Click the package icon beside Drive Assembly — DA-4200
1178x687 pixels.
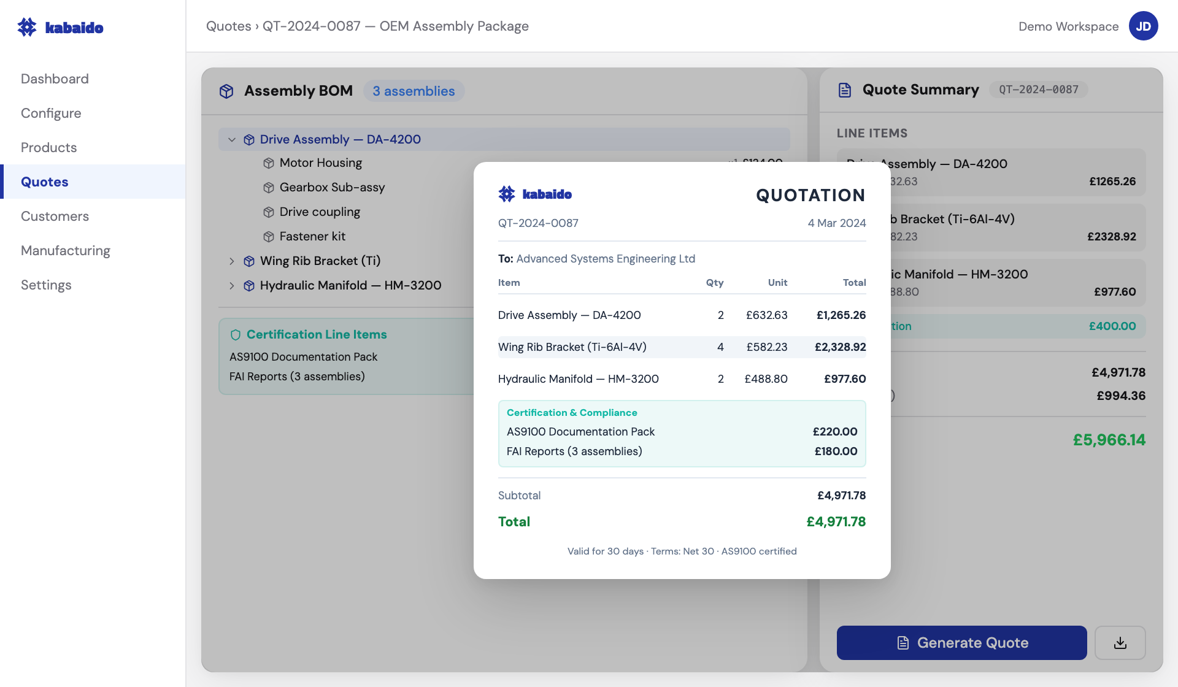[249, 139]
